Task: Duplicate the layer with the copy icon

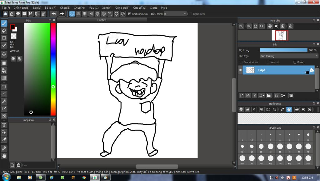Action: [277, 96]
